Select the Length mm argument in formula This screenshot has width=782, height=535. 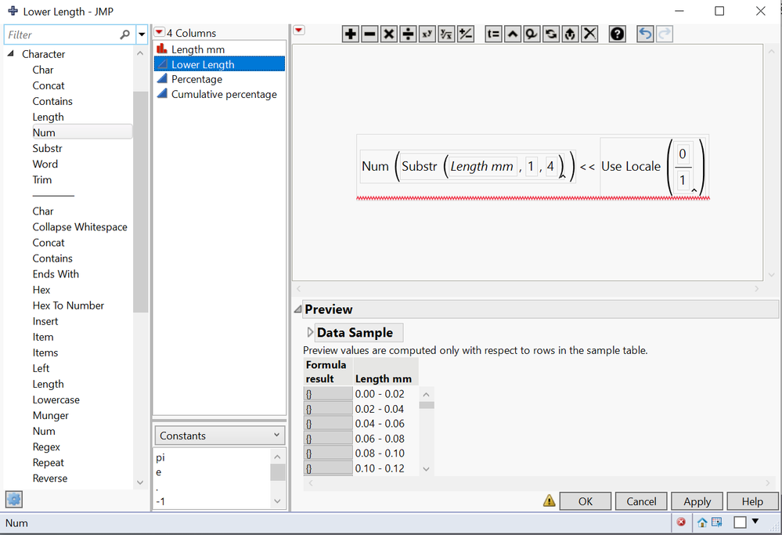(x=481, y=166)
